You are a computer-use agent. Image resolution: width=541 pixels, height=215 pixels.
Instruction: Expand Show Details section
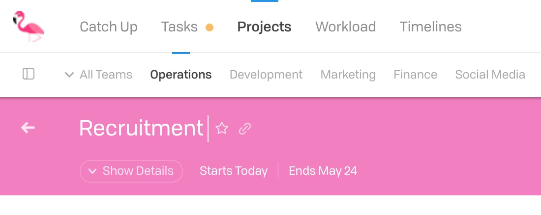pyautogui.click(x=131, y=171)
